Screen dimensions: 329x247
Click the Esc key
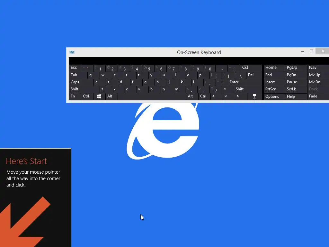75,68
